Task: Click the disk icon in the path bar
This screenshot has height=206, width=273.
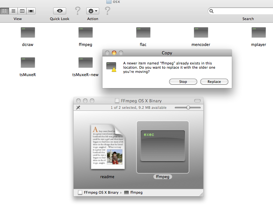Action: point(80,192)
